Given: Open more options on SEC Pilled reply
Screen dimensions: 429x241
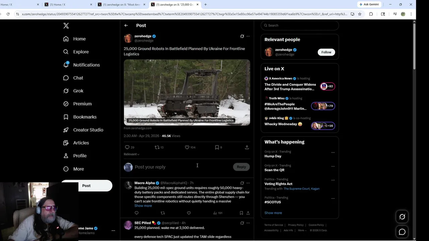Looking at the screenshot, I should (248, 223).
